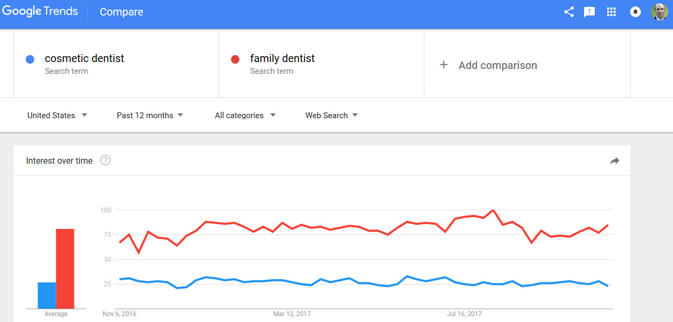Click the plus icon for comparison
The width and height of the screenshot is (673, 322).
(x=444, y=65)
